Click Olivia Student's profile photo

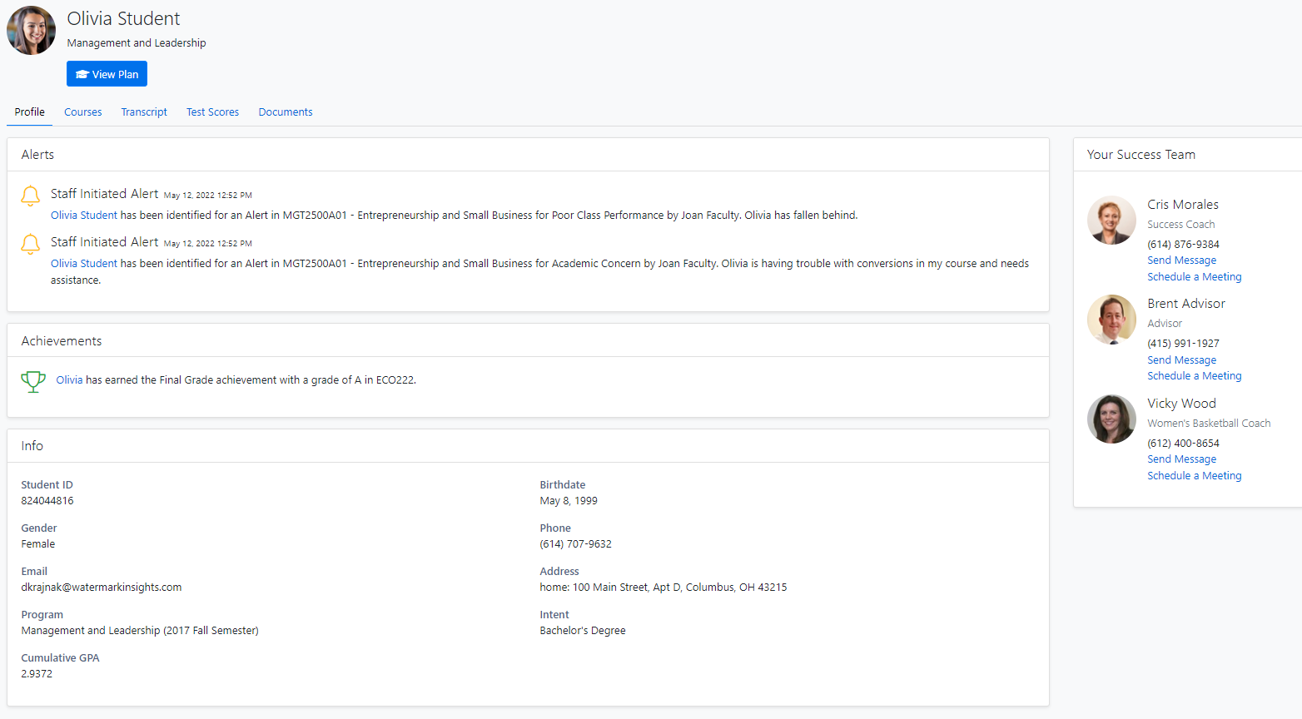(x=31, y=31)
